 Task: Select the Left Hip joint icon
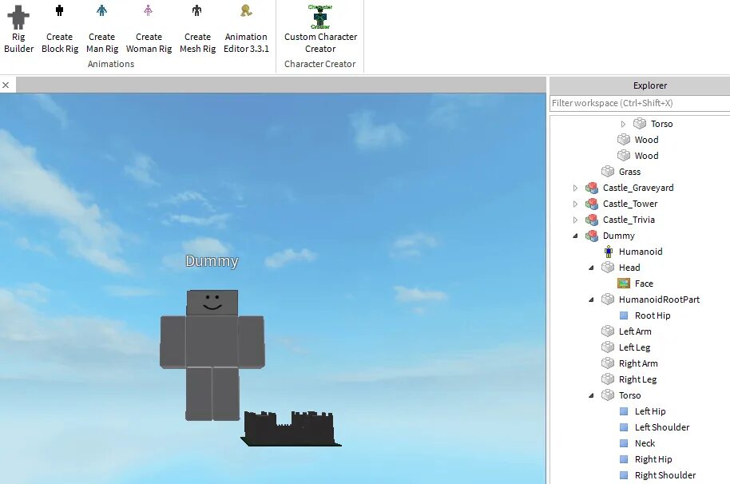coord(624,411)
